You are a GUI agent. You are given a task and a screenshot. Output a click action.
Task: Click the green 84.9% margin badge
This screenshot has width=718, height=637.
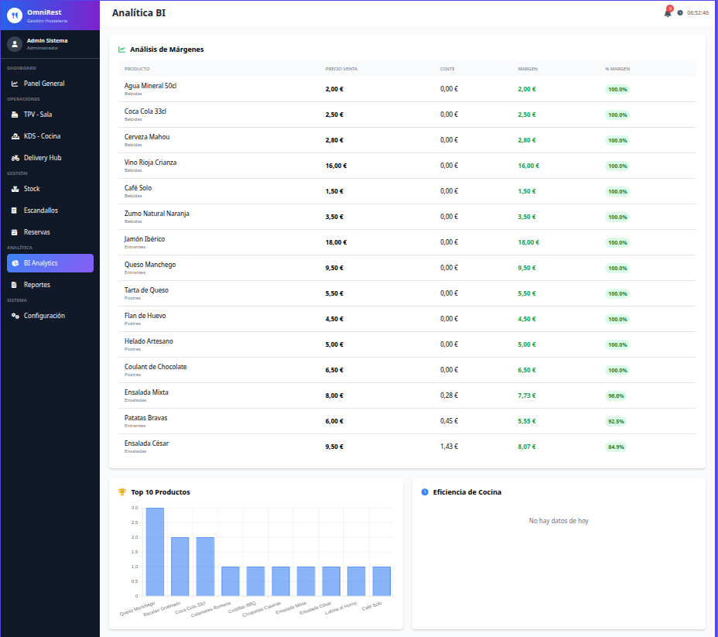616,447
